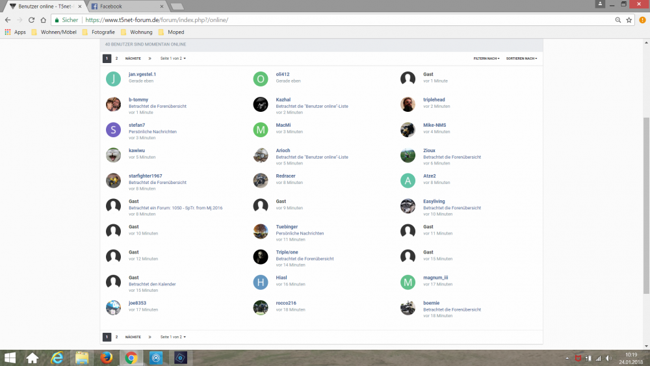Click Mike-NMS's avatar photo
650x366 pixels.
click(408, 130)
